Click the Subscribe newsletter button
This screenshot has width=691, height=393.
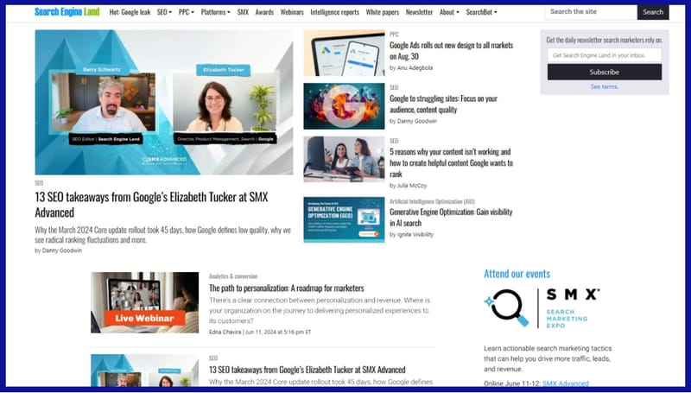(x=604, y=73)
